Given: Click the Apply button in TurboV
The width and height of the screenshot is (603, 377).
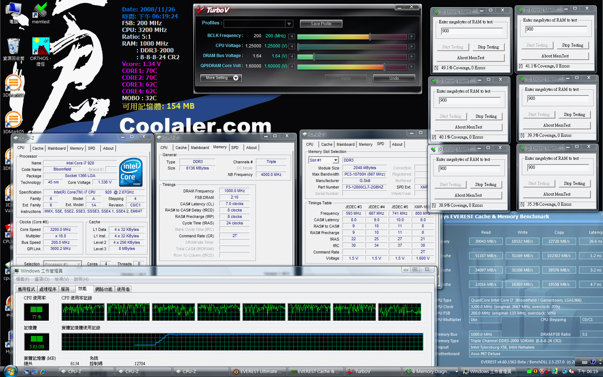Looking at the screenshot, I should coord(346,78).
